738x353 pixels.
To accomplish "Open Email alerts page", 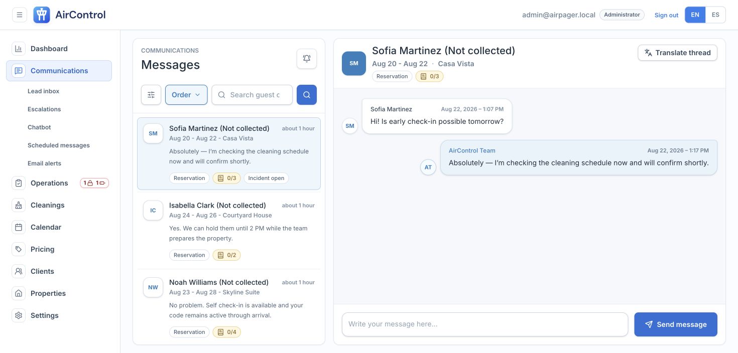I will (x=44, y=163).
